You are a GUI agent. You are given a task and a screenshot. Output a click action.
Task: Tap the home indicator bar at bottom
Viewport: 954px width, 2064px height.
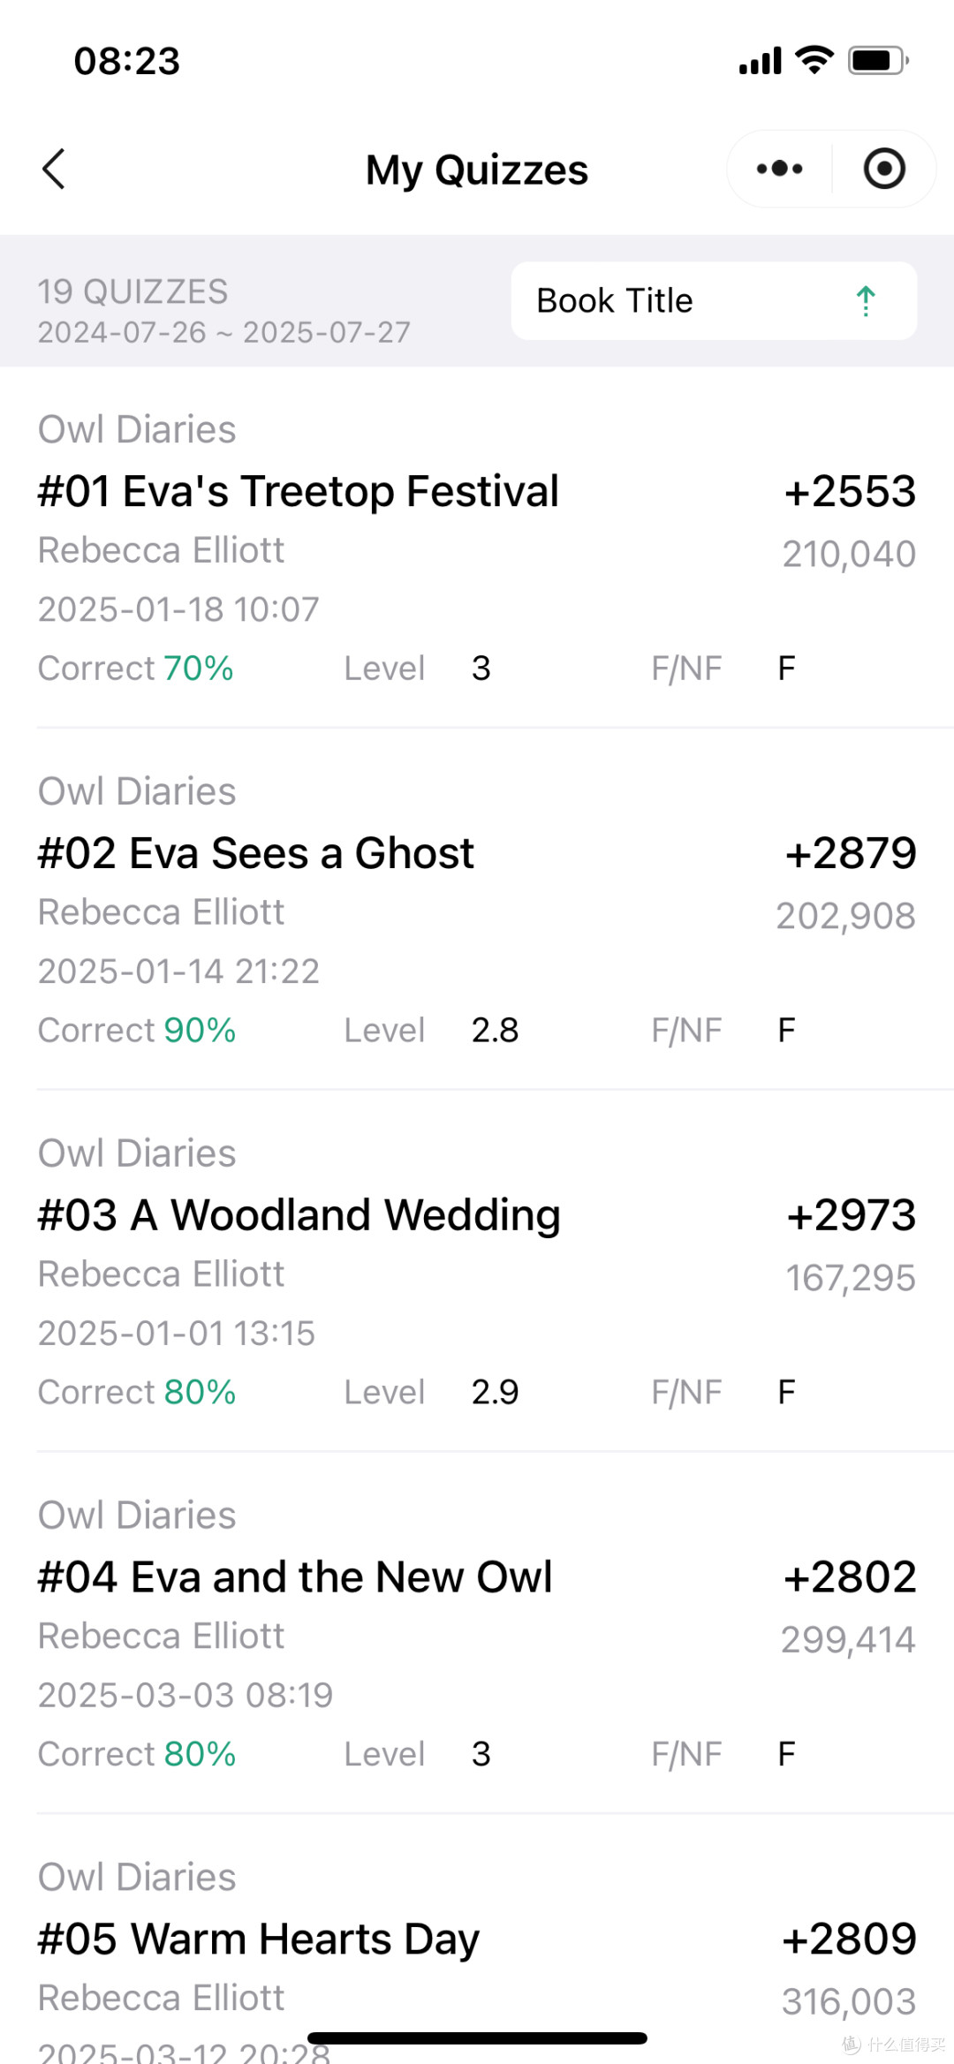(x=477, y=2038)
